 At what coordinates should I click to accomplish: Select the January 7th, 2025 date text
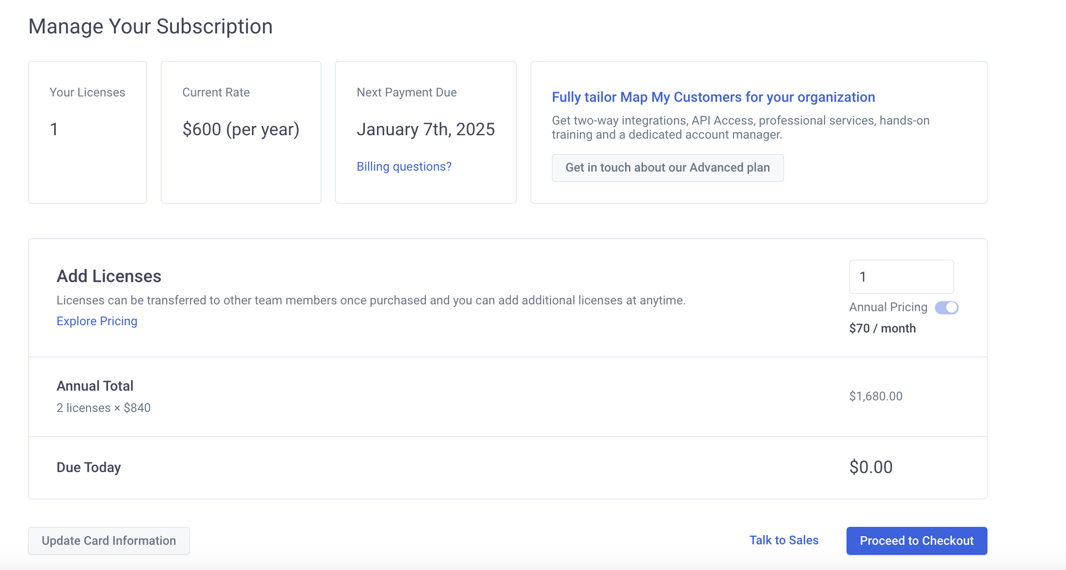coord(425,129)
